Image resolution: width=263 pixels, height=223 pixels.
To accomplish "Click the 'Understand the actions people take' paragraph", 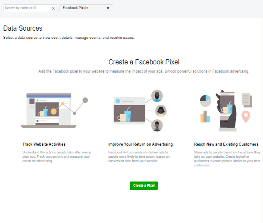I will click(x=57, y=156).
